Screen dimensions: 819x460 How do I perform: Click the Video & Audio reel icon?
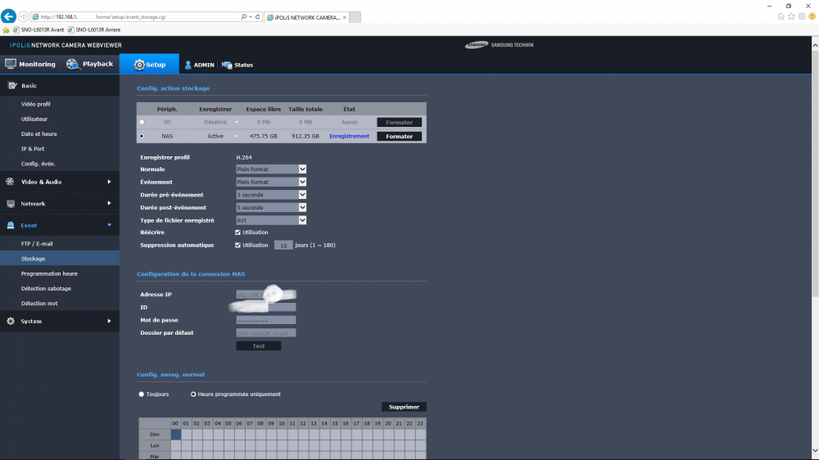[11, 182]
